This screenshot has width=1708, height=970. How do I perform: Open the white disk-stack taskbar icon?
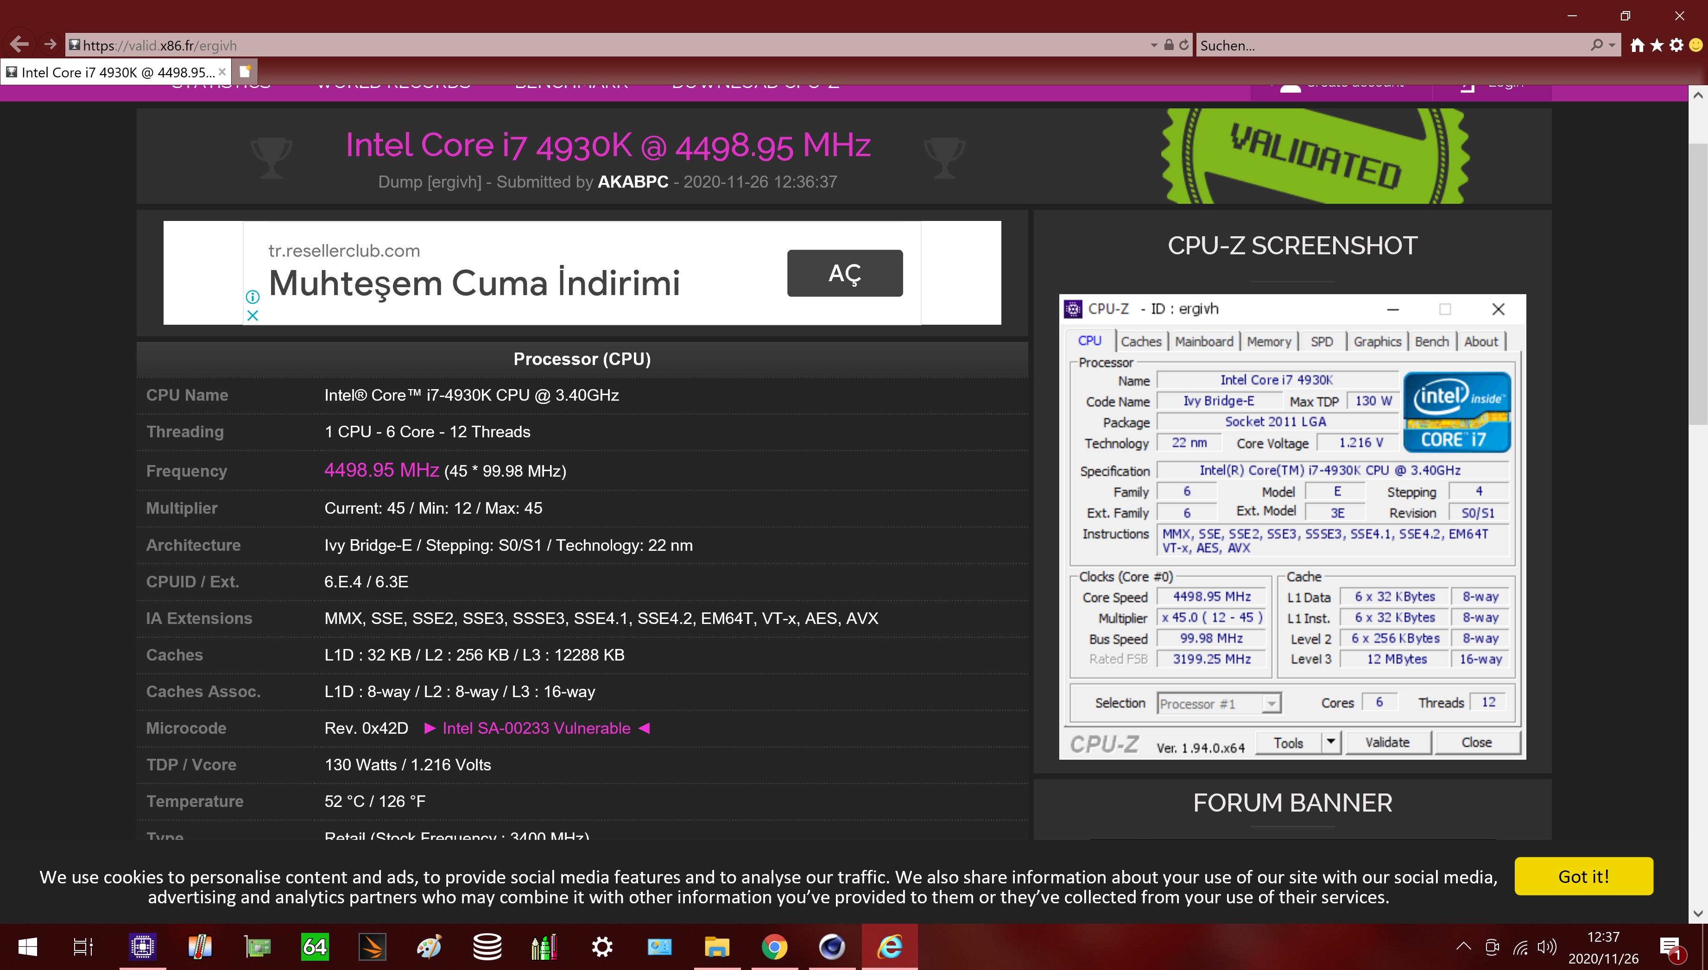point(487,947)
